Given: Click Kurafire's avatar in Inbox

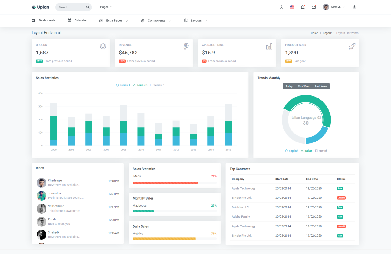Looking at the screenshot, I should [x=42, y=222].
